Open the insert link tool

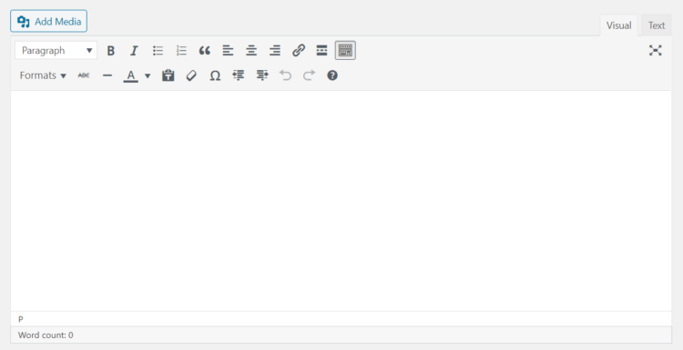(x=299, y=50)
